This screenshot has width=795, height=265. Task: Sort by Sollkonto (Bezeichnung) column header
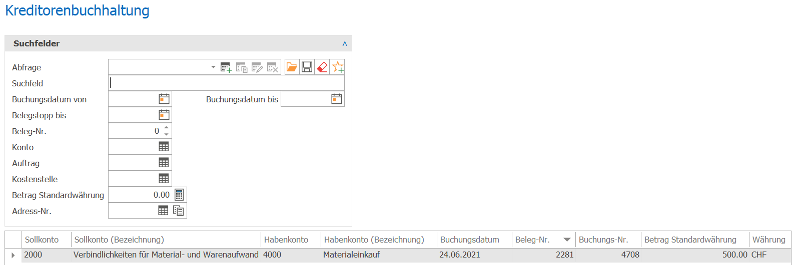(x=166, y=240)
